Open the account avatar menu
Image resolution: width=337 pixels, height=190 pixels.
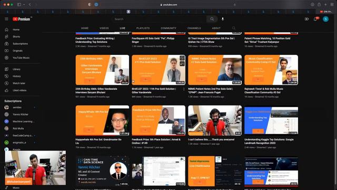pyautogui.click(x=325, y=19)
